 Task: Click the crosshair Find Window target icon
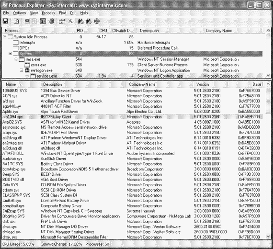point(97,21)
